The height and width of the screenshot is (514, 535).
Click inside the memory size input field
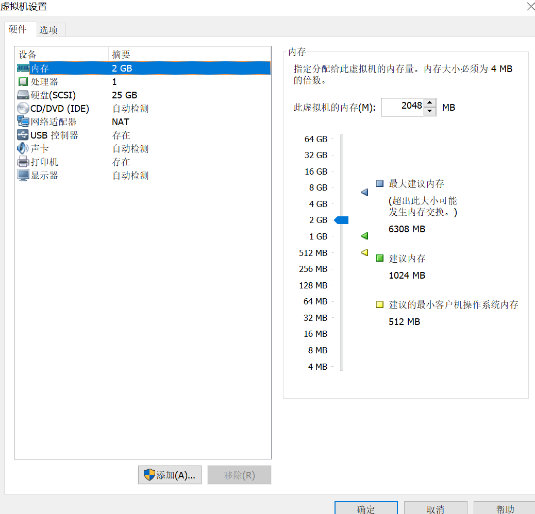coord(405,107)
